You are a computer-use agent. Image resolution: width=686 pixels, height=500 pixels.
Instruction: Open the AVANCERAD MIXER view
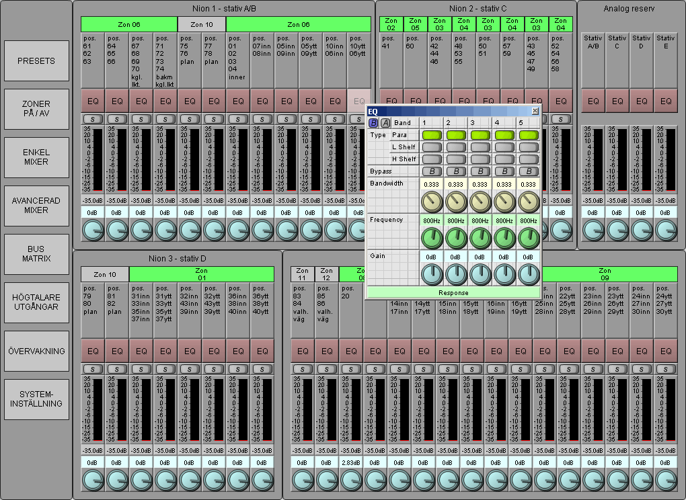[x=36, y=206]
